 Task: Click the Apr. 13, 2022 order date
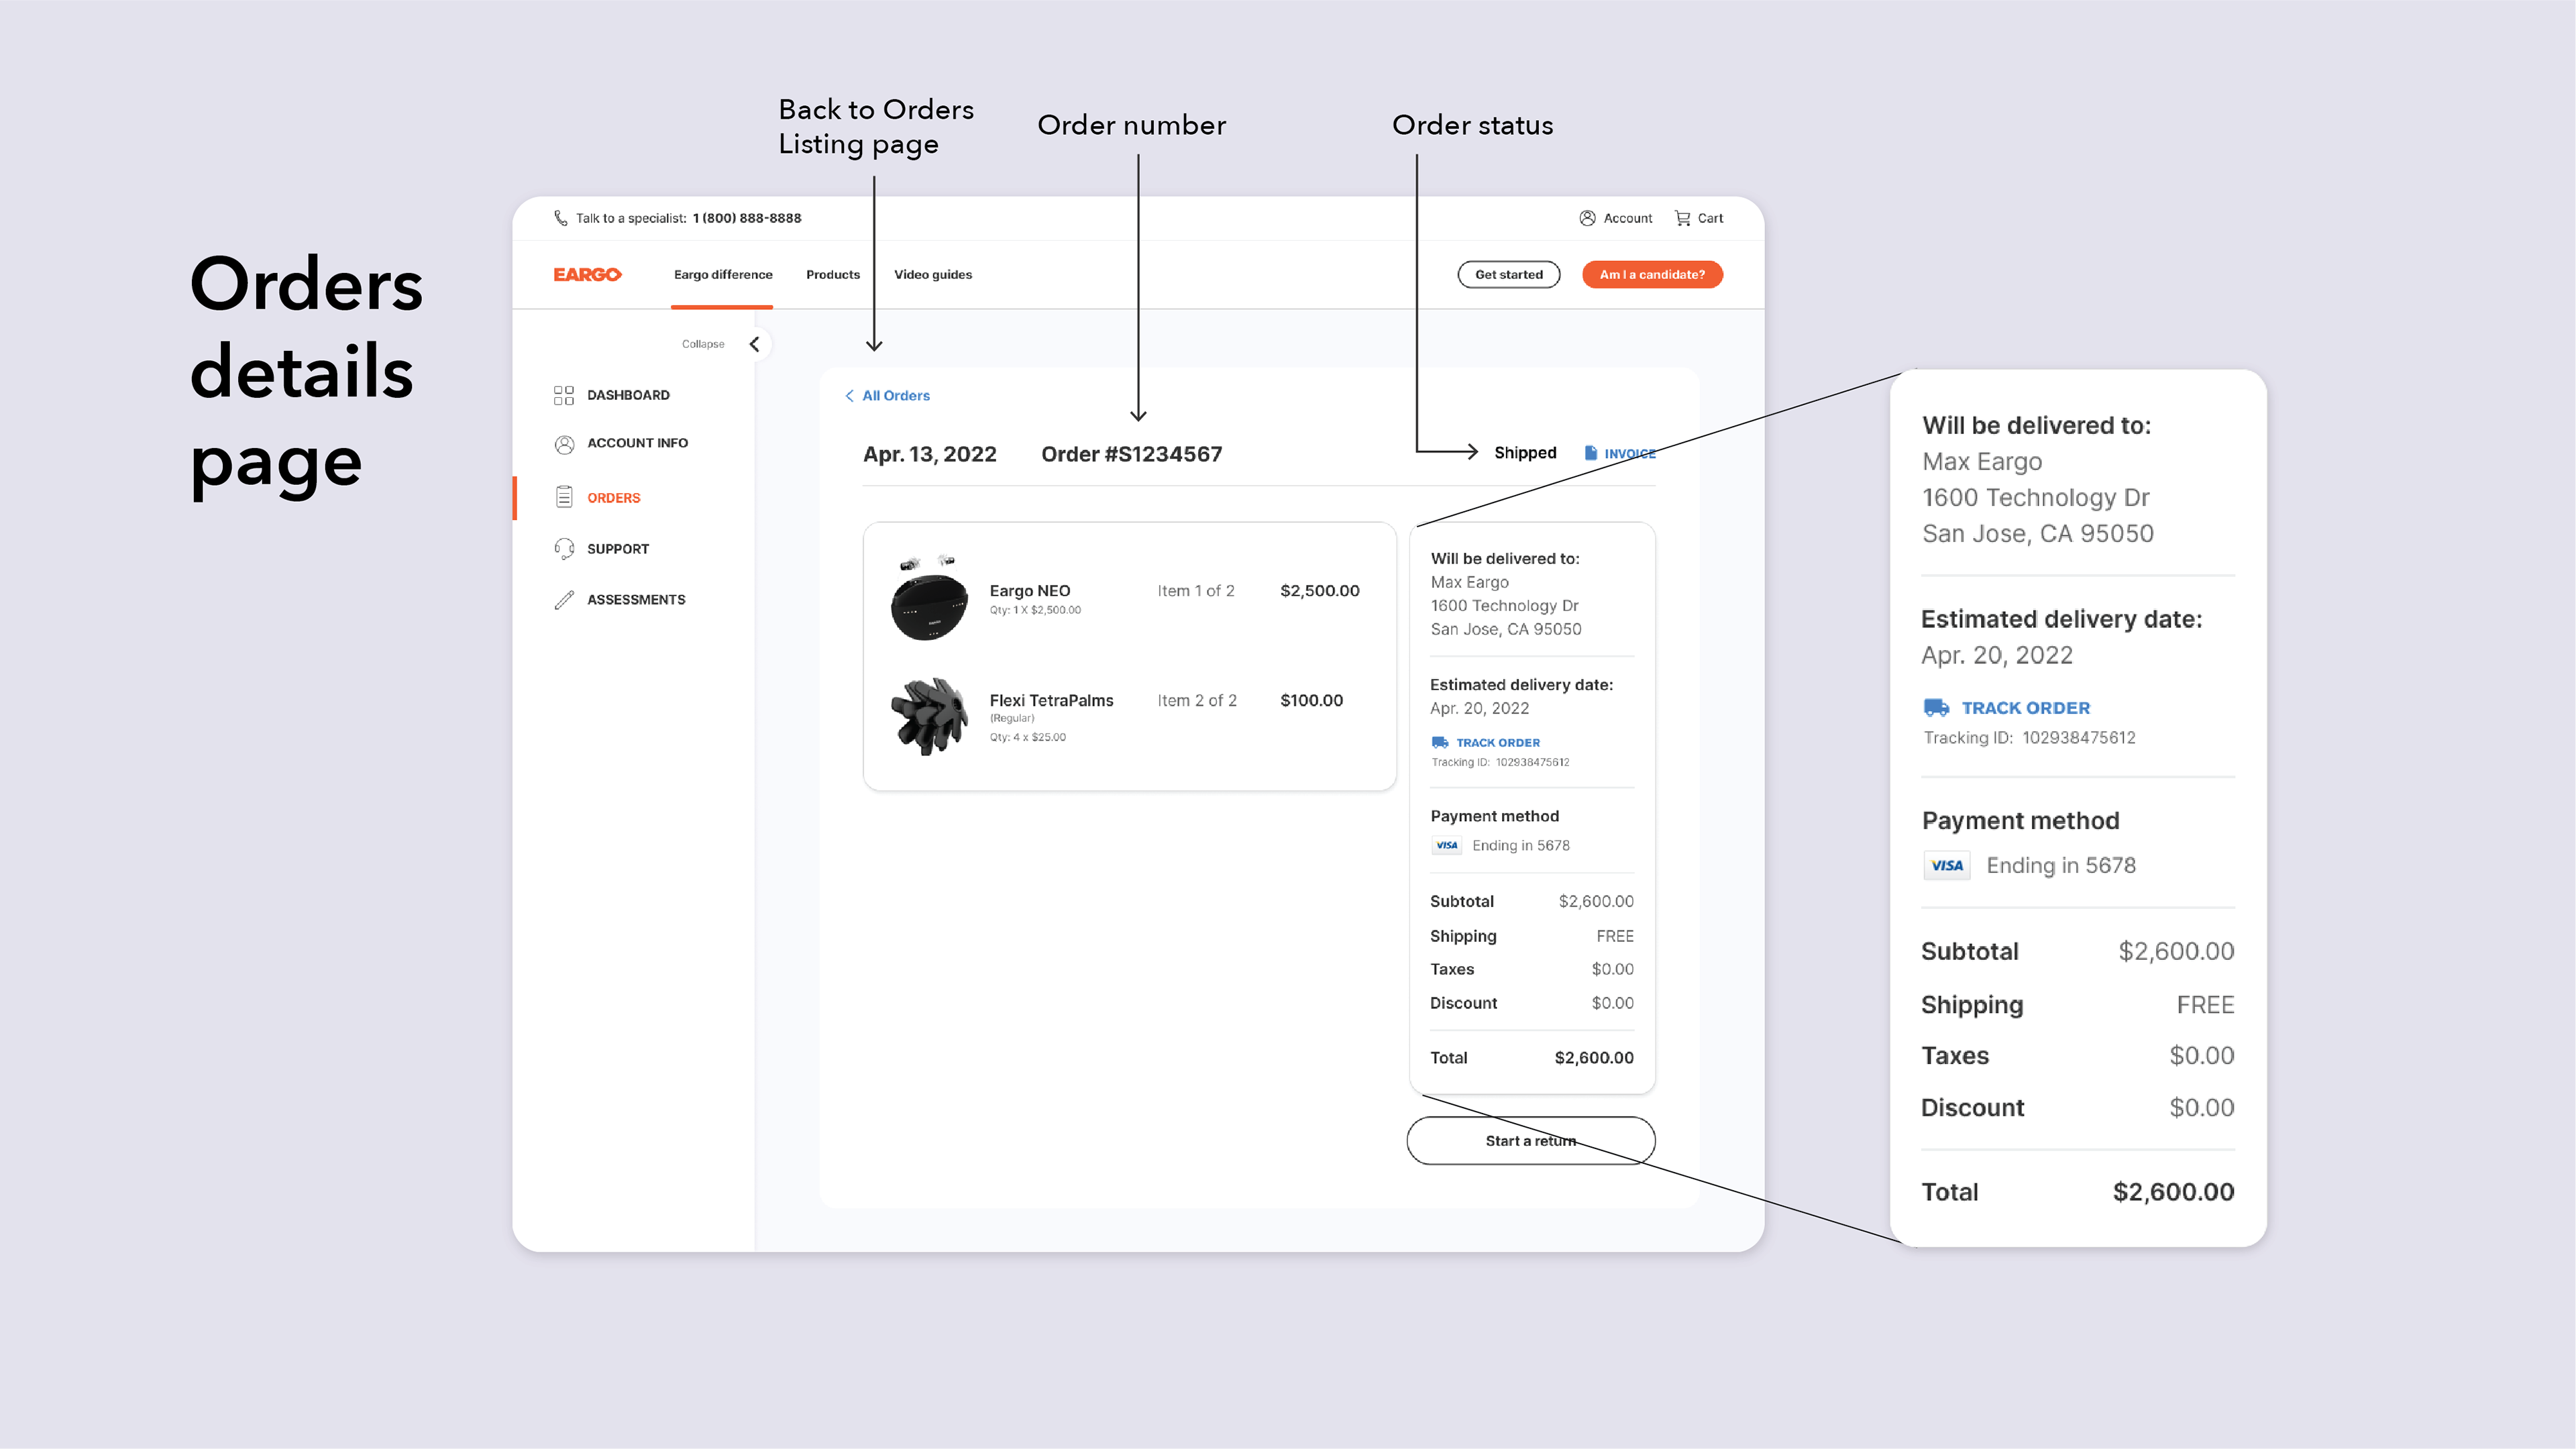tap(930, 454)
